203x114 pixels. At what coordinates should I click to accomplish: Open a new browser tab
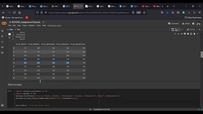(x=168, y=6)
